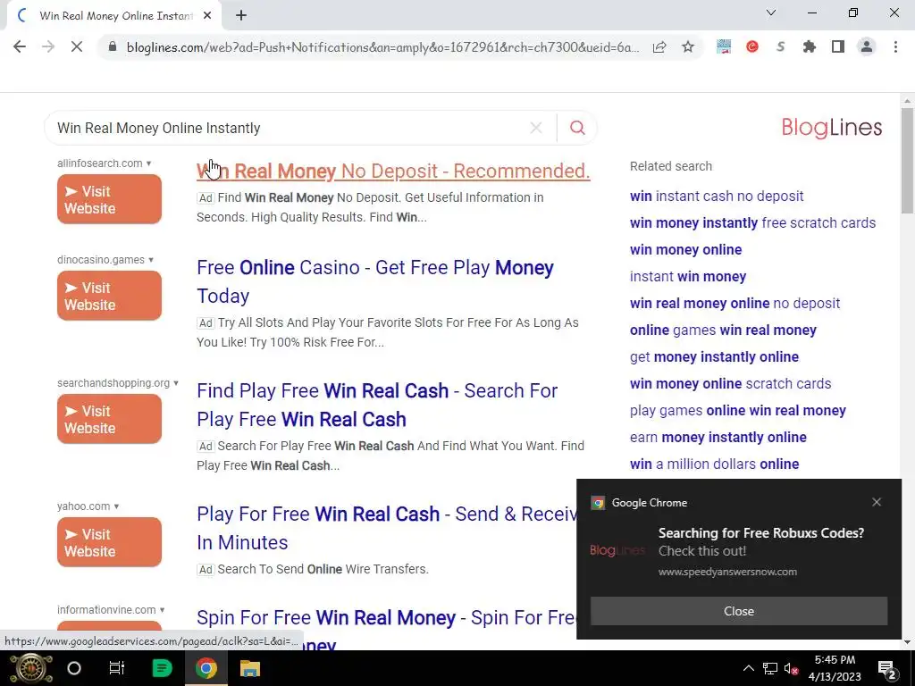The width and height of the screenshot is (915, 686).
Task: Open Action Center notifications icon
Action: point(886,669)
